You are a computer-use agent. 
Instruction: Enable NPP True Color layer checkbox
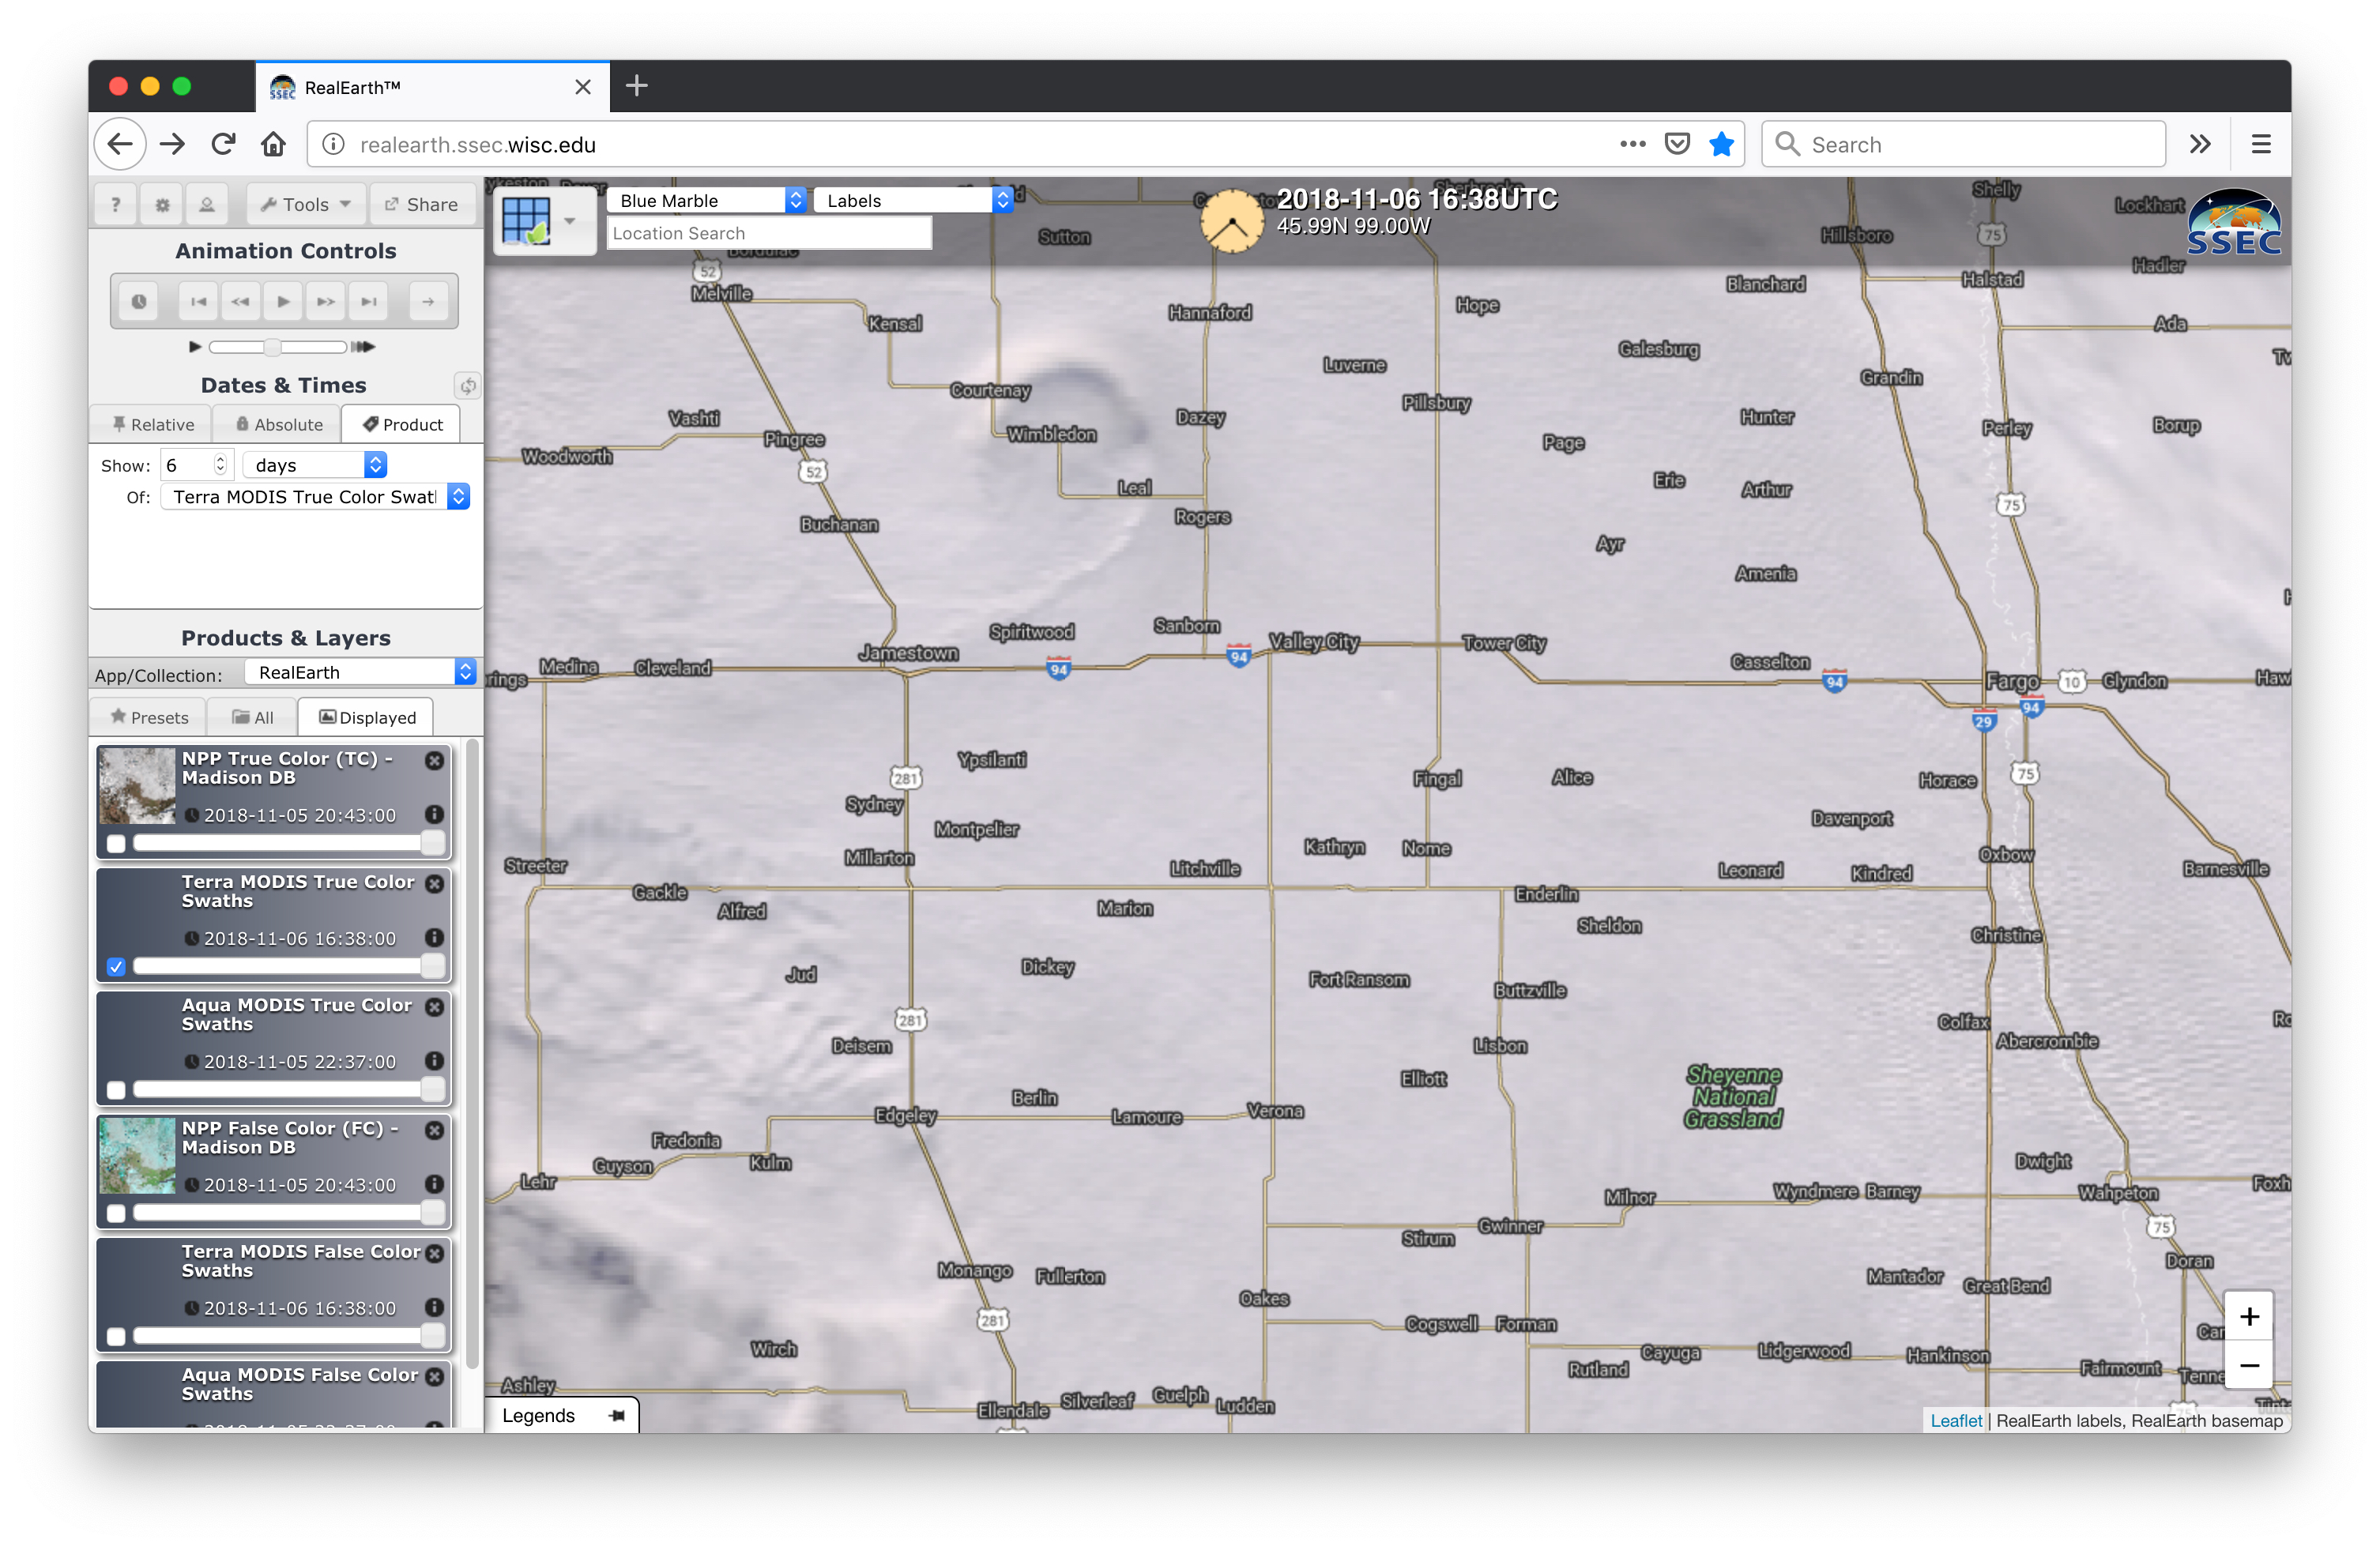pyautogui.click(x=116, y=843)
